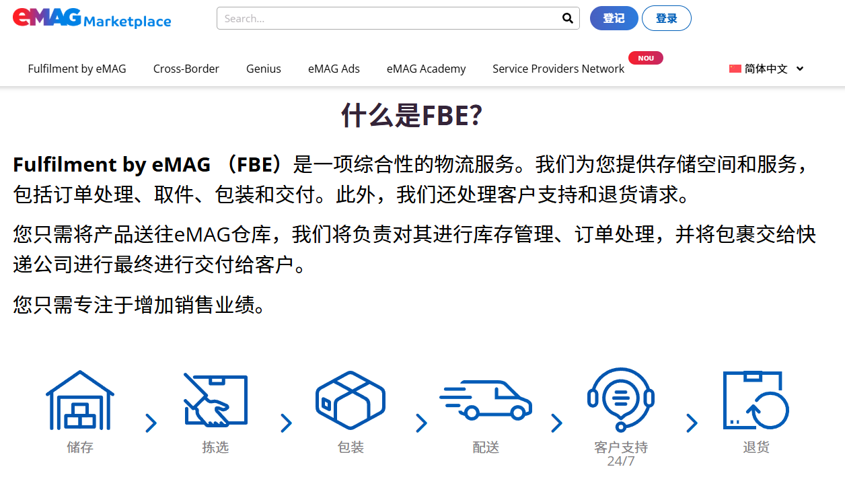Viewport: 845px width, 502px height.
Task: Click the customer support headset icon
Action: click(x=621, y=400)
